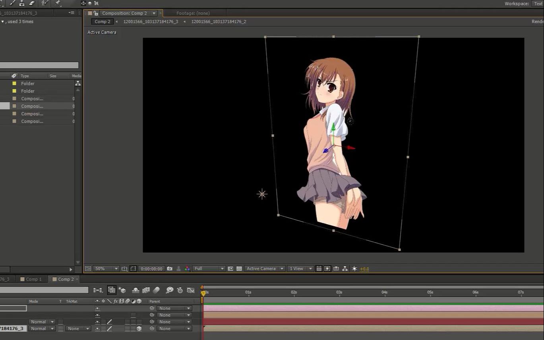Click the Auto-keyframe stopwatch icon
This screenshot has height=340, width=544.
click(180, 290)
